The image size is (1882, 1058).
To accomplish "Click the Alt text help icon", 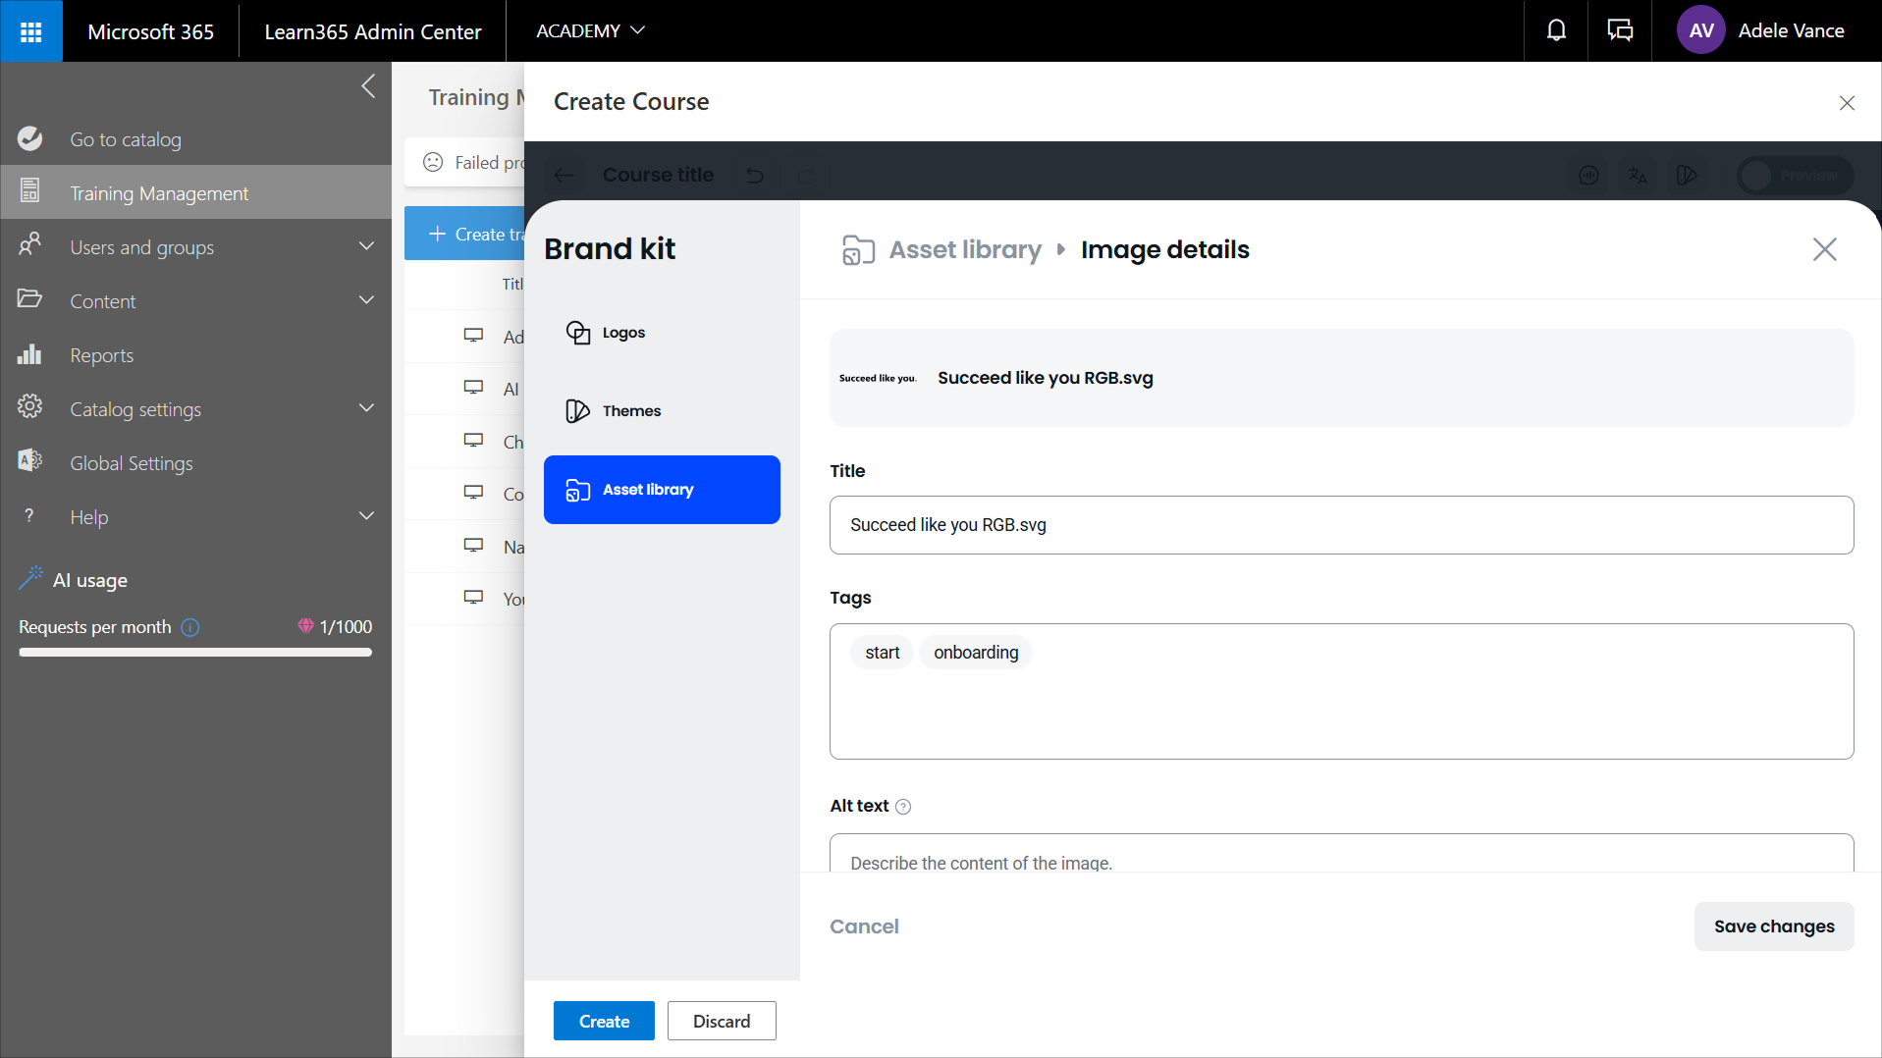I will click(x=903, y=807).
